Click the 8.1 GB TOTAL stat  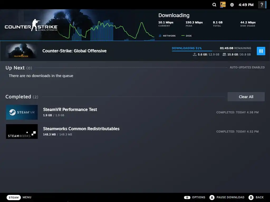(x=218, y=24)
